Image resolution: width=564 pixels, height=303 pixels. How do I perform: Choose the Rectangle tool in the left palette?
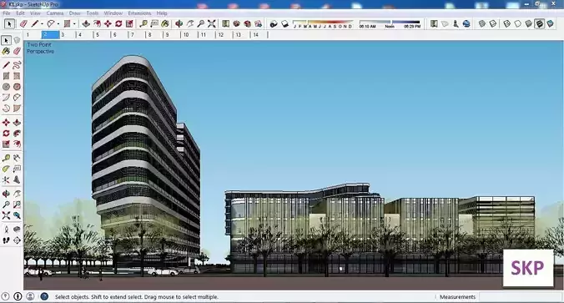coord(6,76)
